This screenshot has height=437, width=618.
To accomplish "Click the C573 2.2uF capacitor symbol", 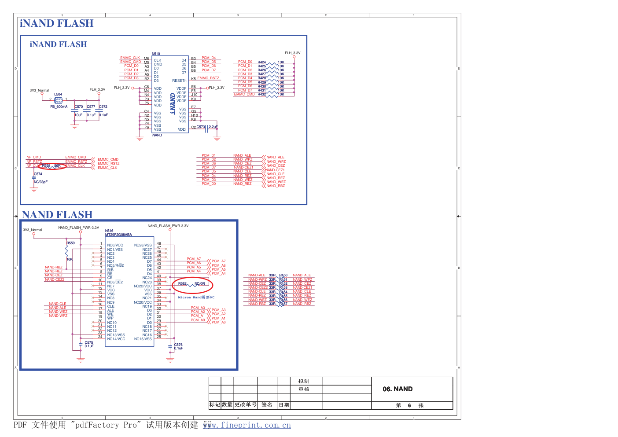I will (206, 128).
